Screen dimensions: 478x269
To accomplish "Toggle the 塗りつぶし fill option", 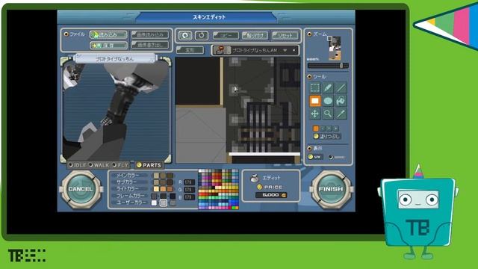I will point(327,136).
